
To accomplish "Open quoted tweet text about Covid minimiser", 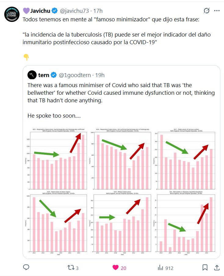I will pyautogui.click(x=121, y=96).
